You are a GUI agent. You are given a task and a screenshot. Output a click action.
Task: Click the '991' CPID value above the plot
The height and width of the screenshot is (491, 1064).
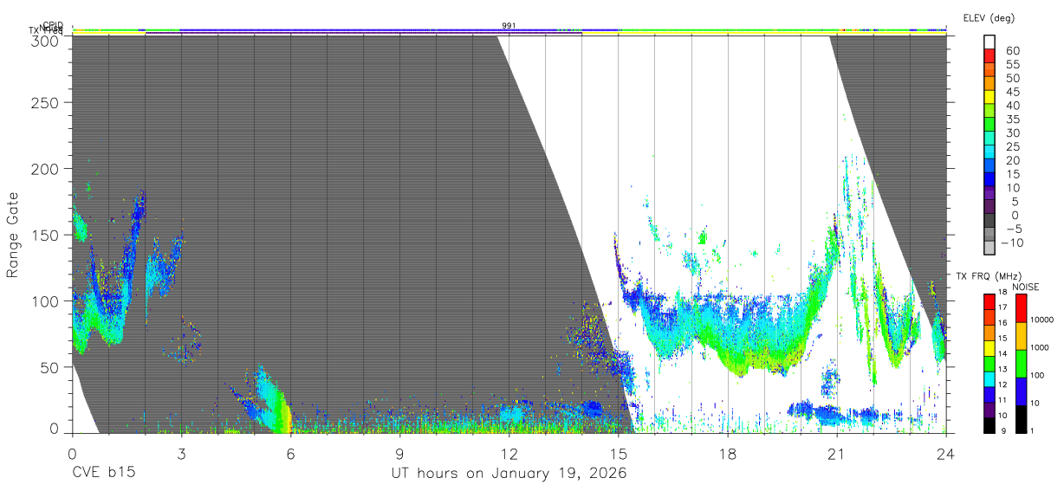tap(509, 25)
